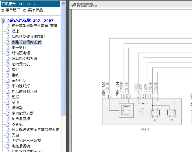The image size is (192, 152).
Task: Click page icon next to 电子喷射
Action: [x=8, y=48]
